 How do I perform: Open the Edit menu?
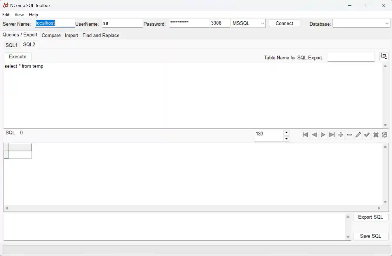6,15
